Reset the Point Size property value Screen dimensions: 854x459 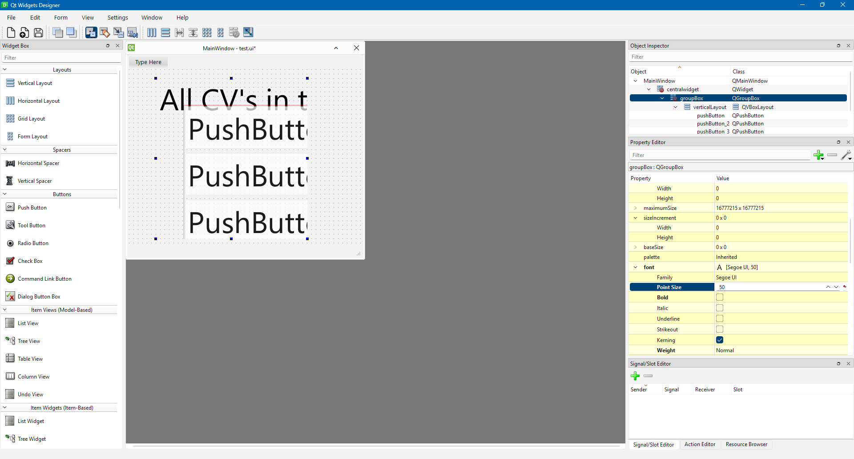click(845, 287)
